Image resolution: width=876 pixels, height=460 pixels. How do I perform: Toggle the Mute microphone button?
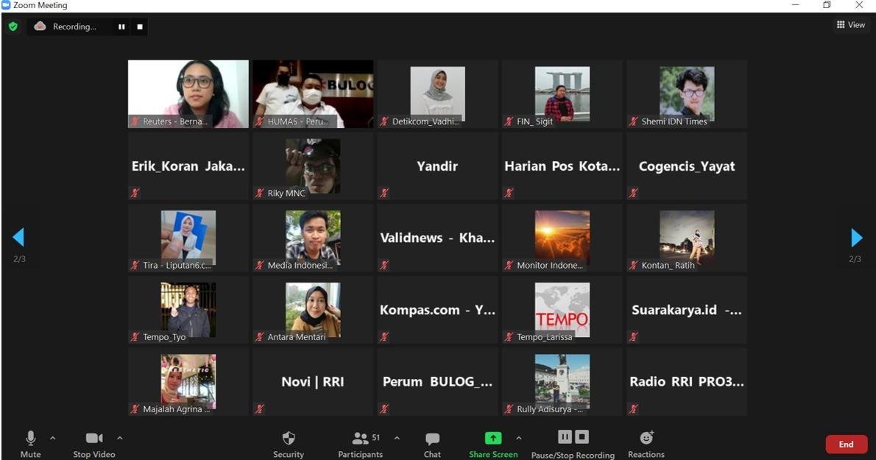(31, 438)
